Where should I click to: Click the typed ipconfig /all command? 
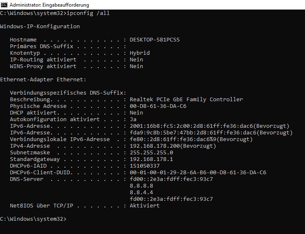coord(88,13)
